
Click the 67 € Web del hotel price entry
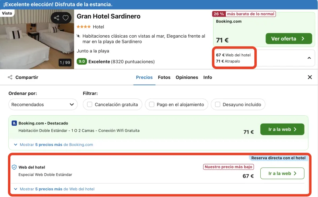[233, 55]
